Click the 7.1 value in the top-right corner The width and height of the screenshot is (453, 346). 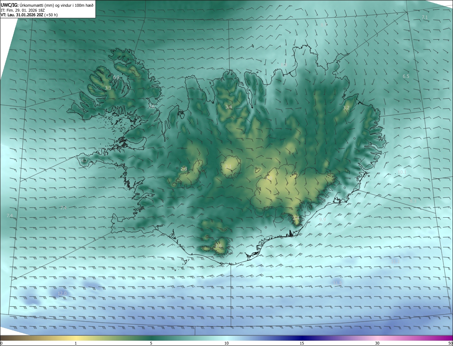[425, 17]
